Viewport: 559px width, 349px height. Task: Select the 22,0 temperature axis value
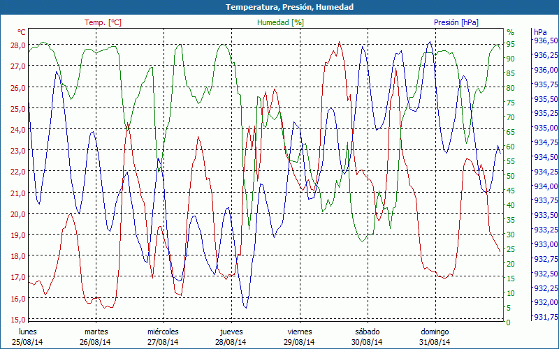pyautogui.click(x=18, y=172)
